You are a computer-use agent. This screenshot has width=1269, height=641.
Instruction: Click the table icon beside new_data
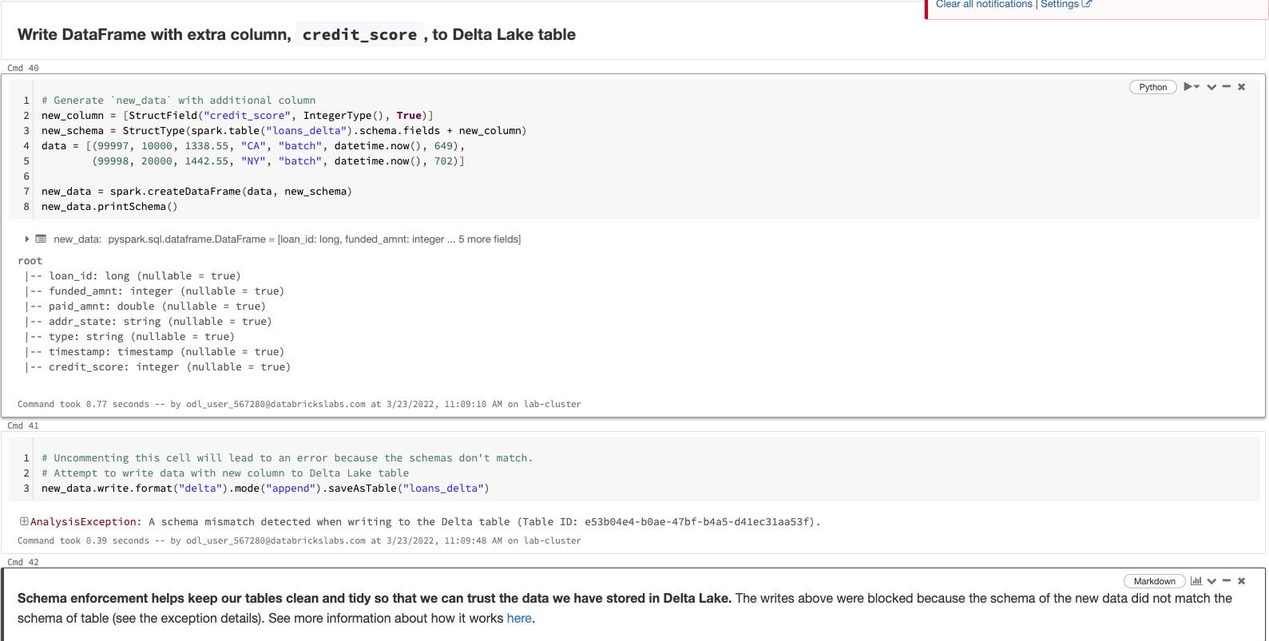tap(41, 239)
